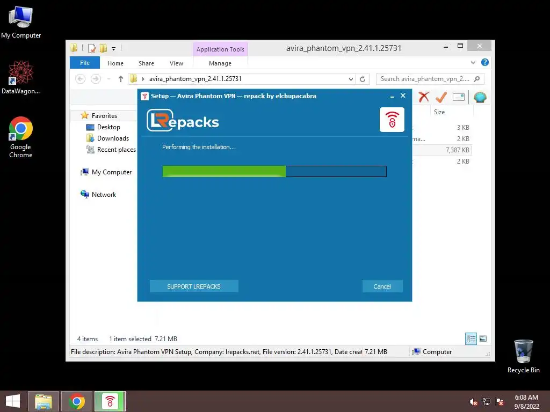550x412 pixels.
Task: Open the Home ribbon tab
Action: 115,63
